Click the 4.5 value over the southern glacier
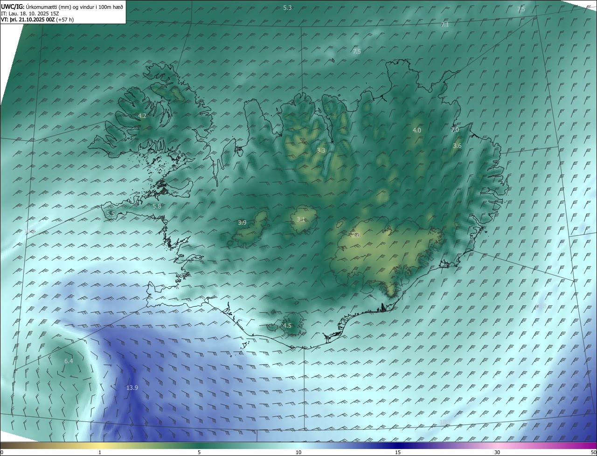597x456 pixels. (287, 326)
